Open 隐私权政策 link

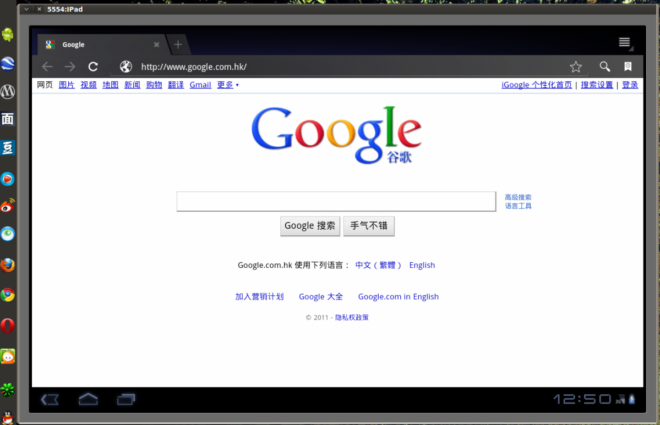tap(352, 317)
